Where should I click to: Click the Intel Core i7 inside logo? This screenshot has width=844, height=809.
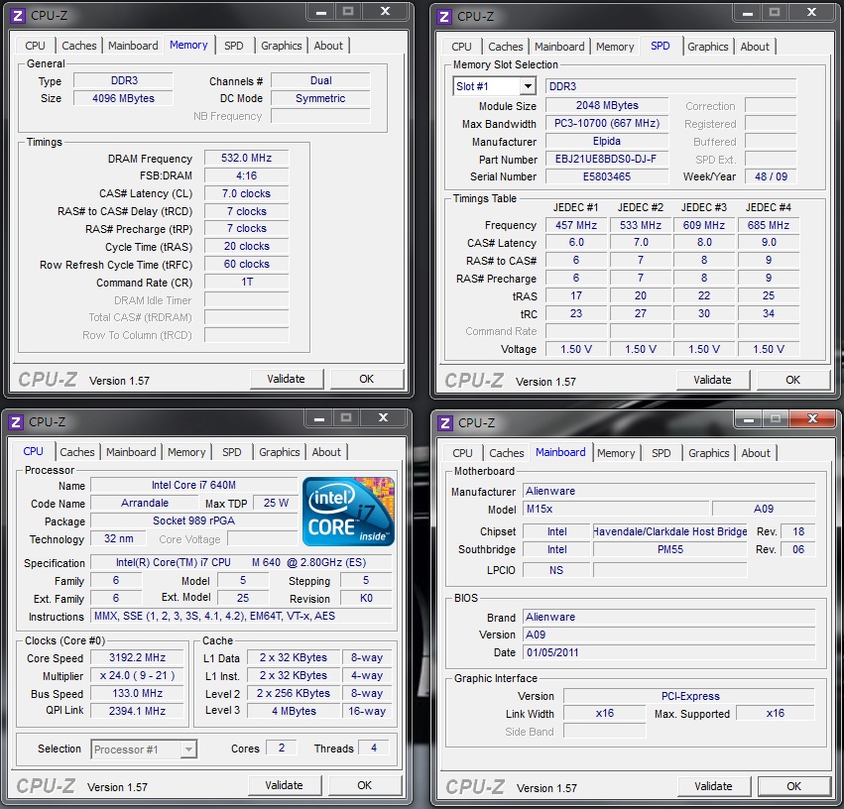pyautogui.click(x=348, y=512)
